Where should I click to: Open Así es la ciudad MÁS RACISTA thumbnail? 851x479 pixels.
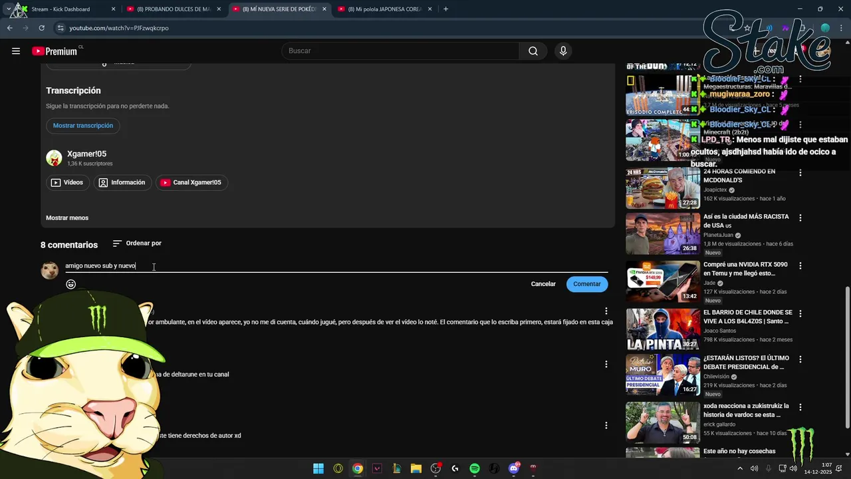662,234
